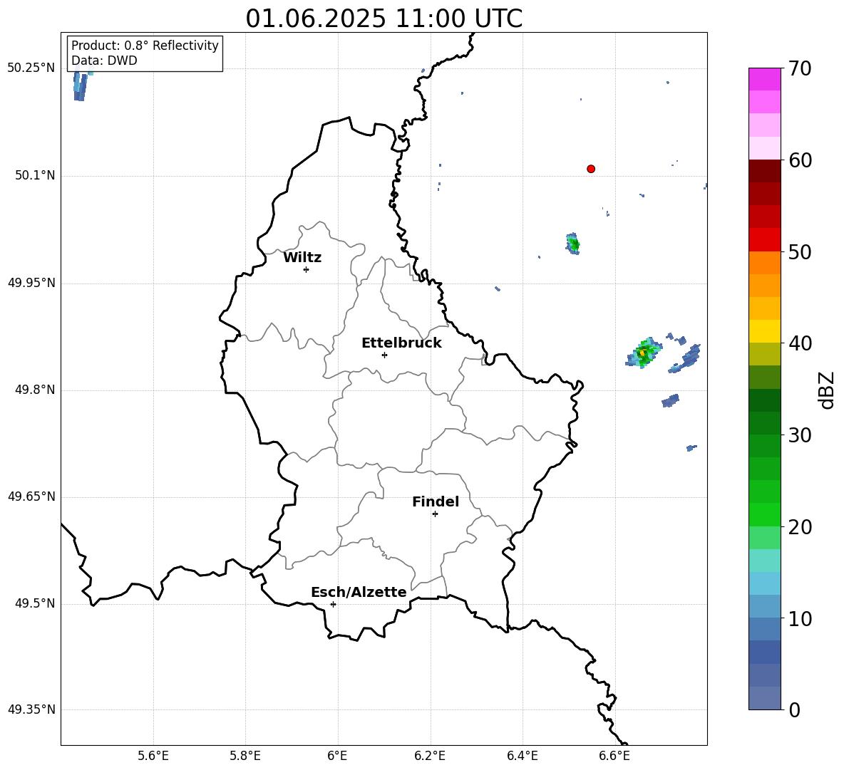This screenshot has width=844, height=770.
Task: Click the dark maroon colorbar segment below 60
Action: pos(764,171)
